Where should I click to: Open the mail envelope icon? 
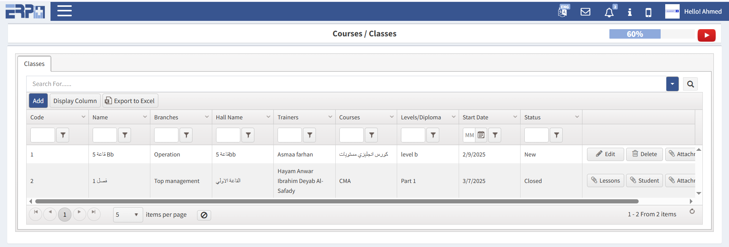(x=585, y=12)
